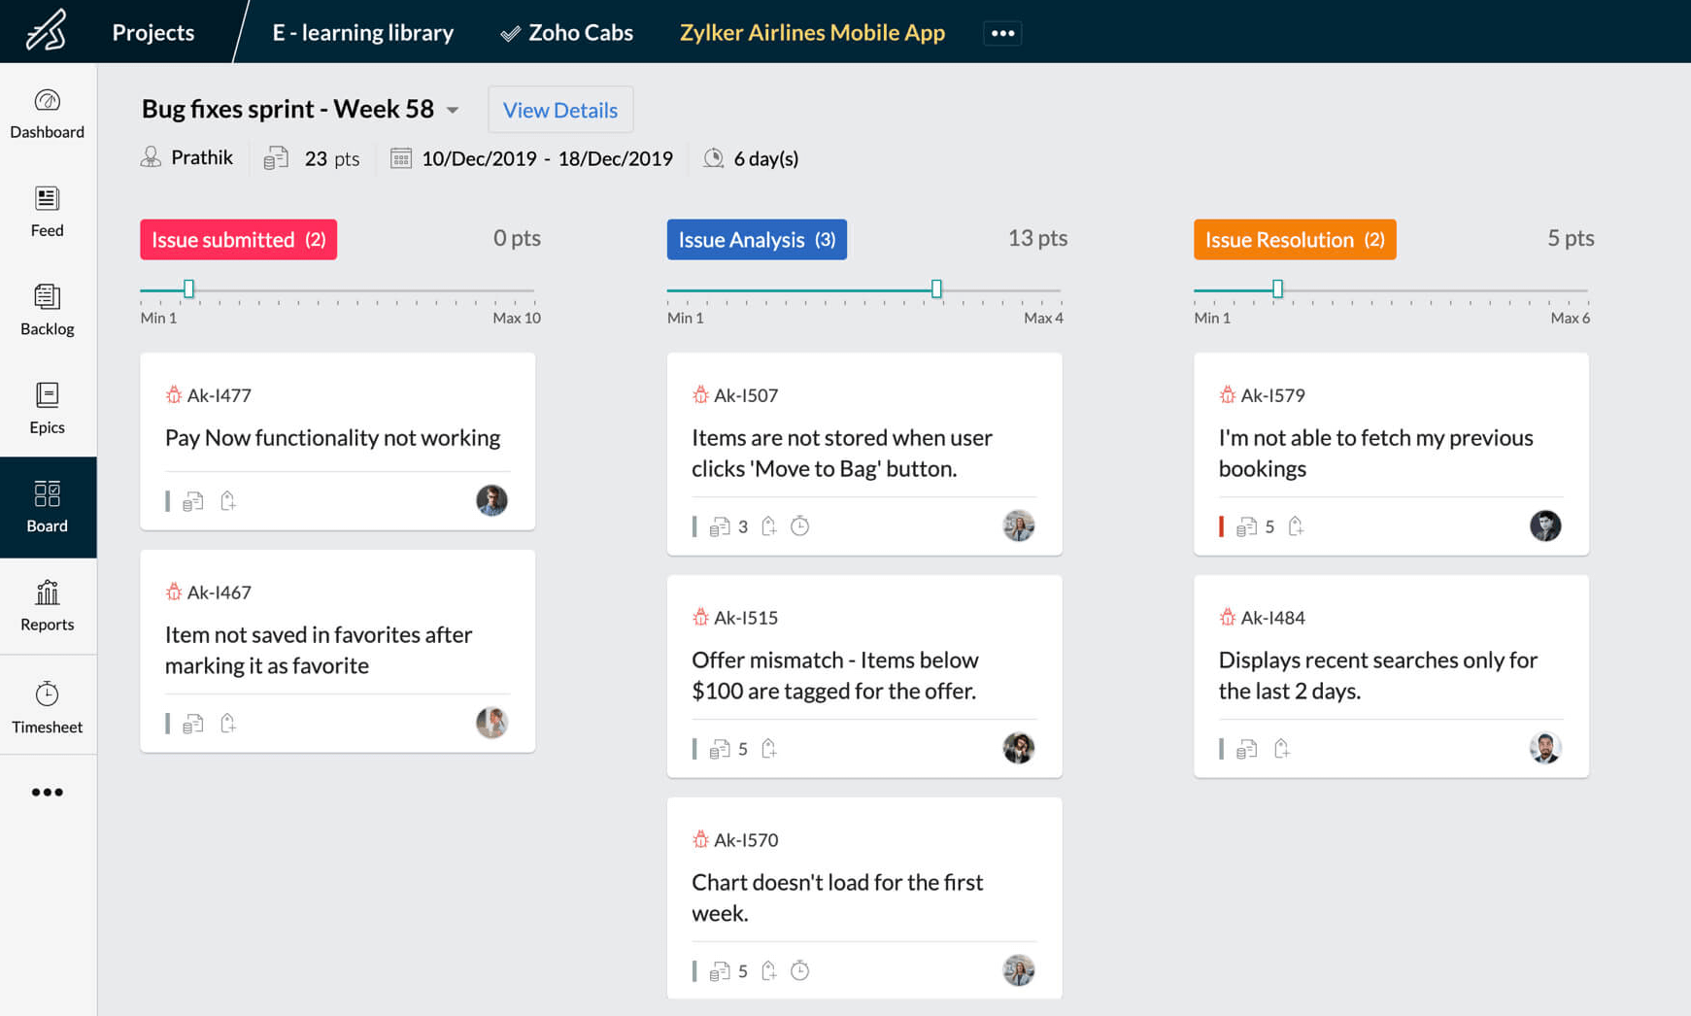The width and height of the screenshot is (1691, 1016).
Task: Click the Issue Analysis WIP limit slider handle
Action: click(936, 288)
